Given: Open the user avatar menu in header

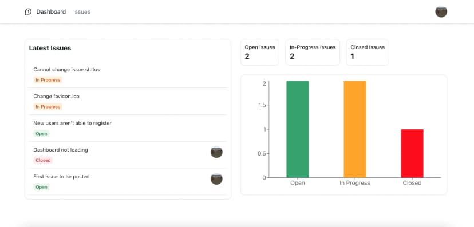Looking at the screenshot, I should [x=441, y=12].
